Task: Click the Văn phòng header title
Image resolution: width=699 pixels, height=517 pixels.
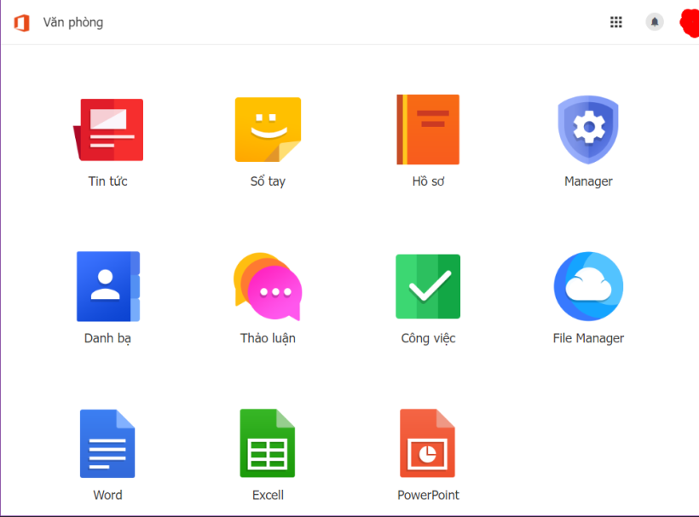Action: click(73, 22)
